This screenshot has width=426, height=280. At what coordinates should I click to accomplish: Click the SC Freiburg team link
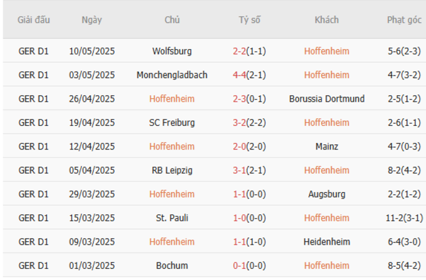click(x=172, y=123)
